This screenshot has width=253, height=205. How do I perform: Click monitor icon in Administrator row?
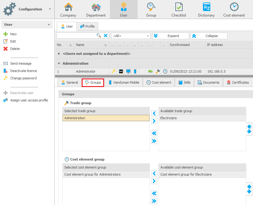click(x=128, y=71)
